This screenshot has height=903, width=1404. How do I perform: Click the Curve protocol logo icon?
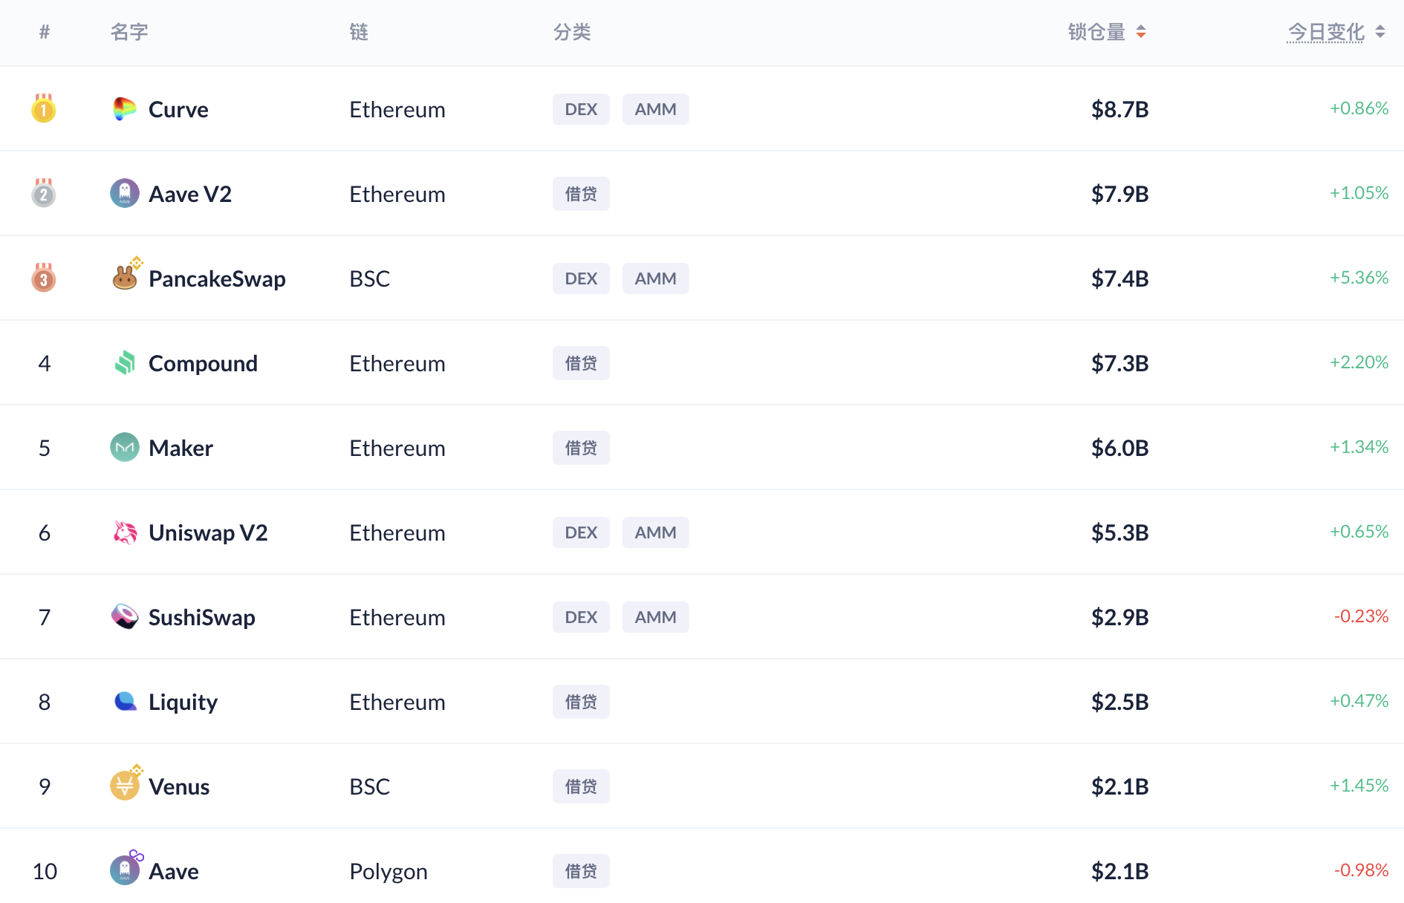tap(125, 109)
